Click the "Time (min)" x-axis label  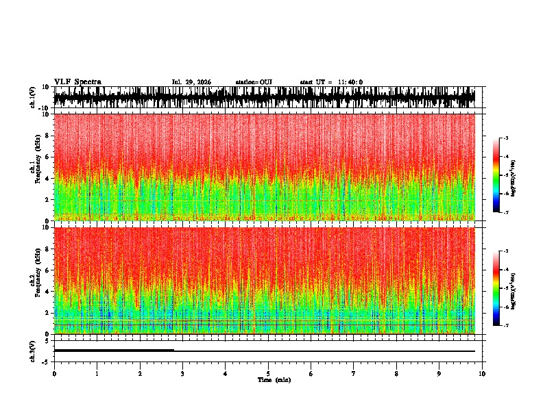tap(274, 380)
